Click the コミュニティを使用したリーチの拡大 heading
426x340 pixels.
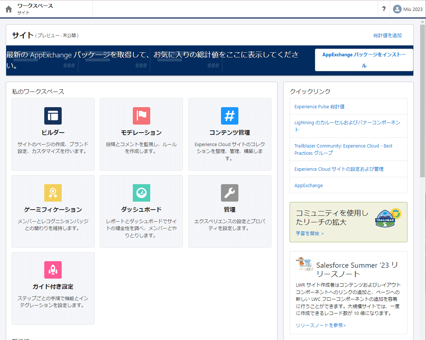pyautogui.click(x=332, y=217)
